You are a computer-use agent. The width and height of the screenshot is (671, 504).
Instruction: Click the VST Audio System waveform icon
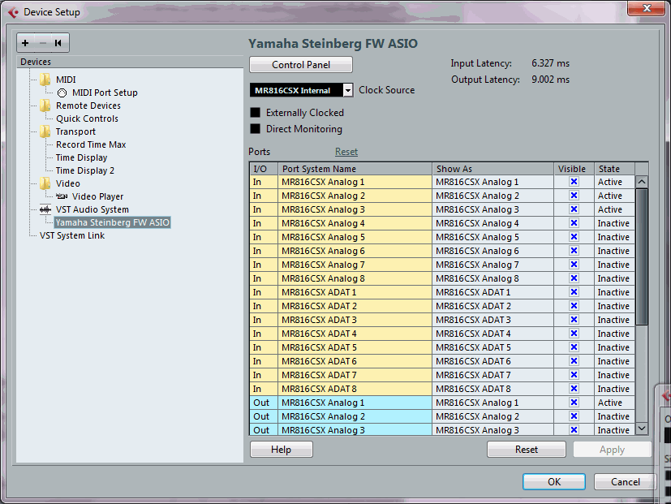[x=45, y=209]
